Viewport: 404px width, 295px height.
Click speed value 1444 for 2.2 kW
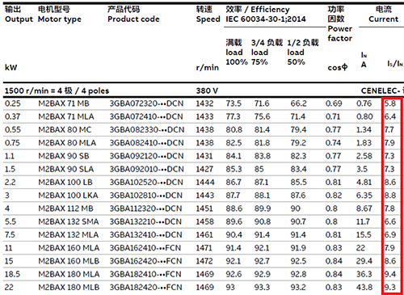coord(205,183)
